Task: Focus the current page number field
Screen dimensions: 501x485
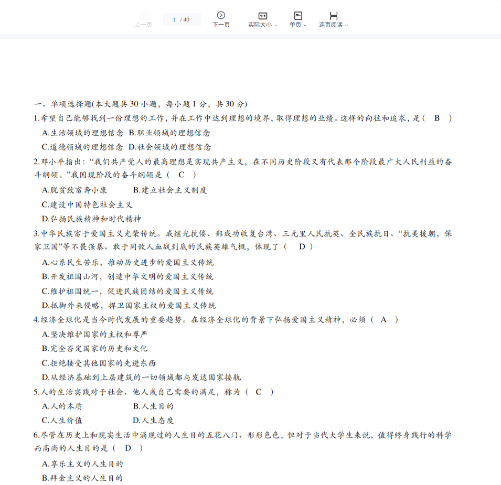Action: [x=174, y=20]
